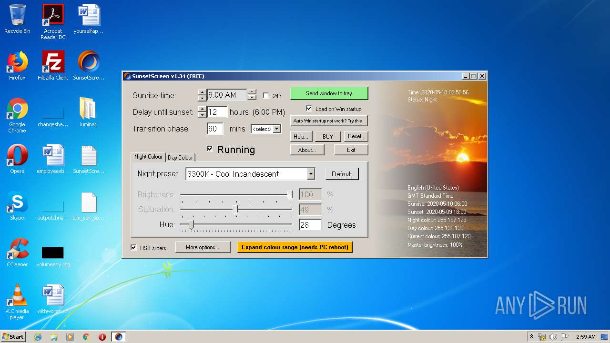Click Auto Win startup not work button
The height and width of the screenshot is (343, 610).
[x=329, y=121]
